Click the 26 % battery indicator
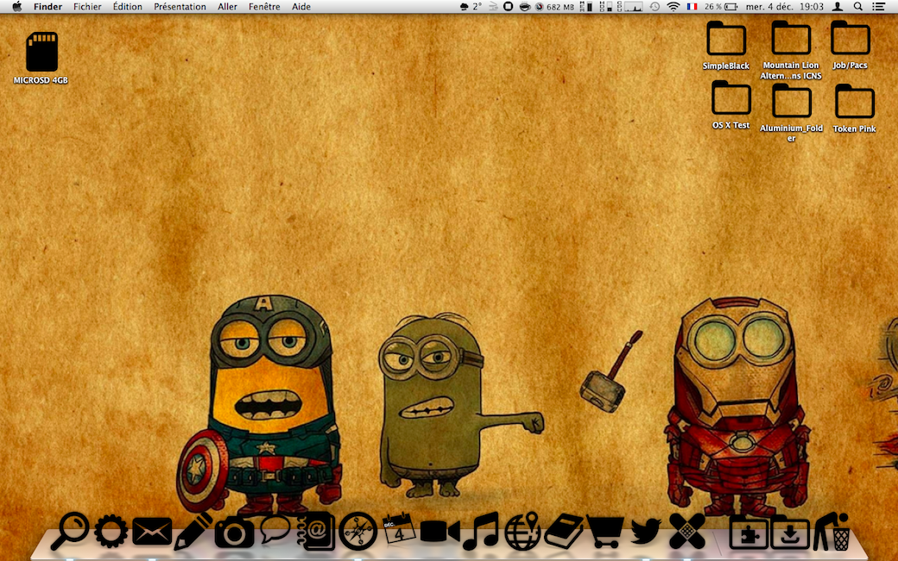Viewport: 898px width, 561px height. tap(720, 6)
